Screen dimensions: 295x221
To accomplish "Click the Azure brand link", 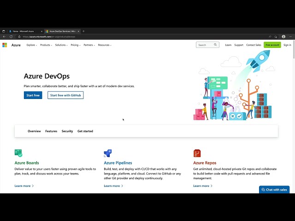I will pos(16,45).
